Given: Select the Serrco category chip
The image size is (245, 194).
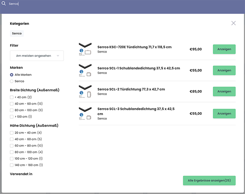Looking at the screenshot, I should [17, 33].
